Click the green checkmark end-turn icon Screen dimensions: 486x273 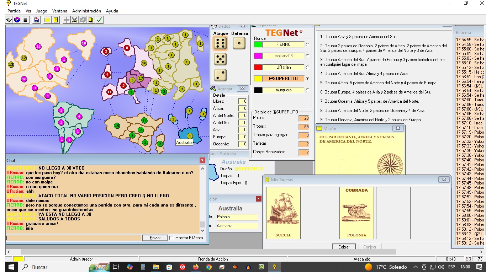click(x=100, y=20)
